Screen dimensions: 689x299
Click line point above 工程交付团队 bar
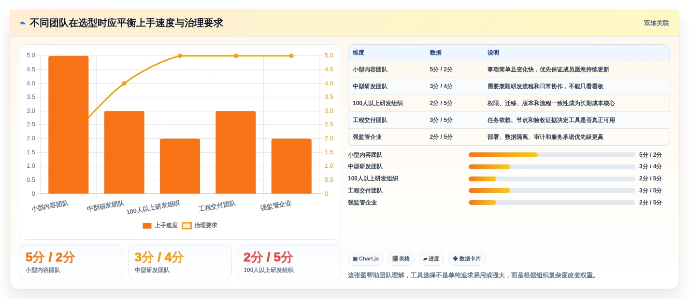click(x=236, y=56)
